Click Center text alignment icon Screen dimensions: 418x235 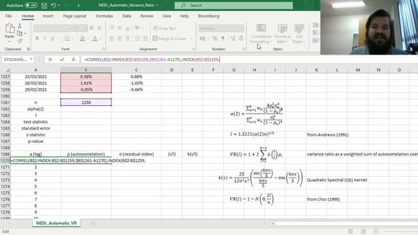click(x=120, y=39)
